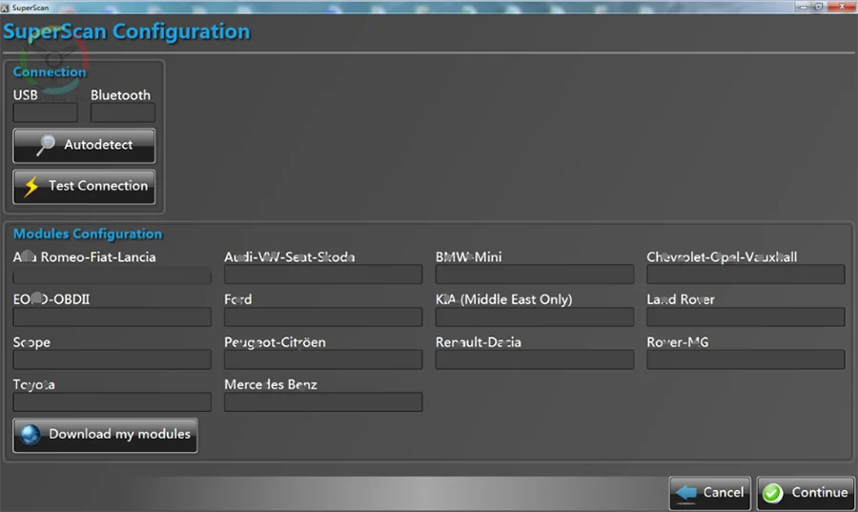The image size is (858, 512).
Task: Select the USB connection field
Action: pos(46,113)
